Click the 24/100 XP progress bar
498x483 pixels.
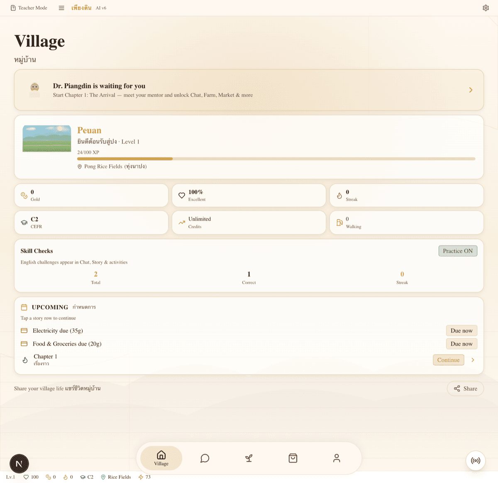click(x=276, y=159)
